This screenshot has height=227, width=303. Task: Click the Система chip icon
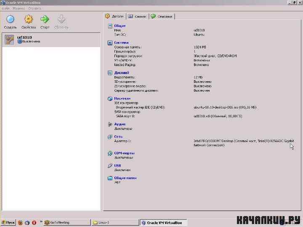pos(110,42)
